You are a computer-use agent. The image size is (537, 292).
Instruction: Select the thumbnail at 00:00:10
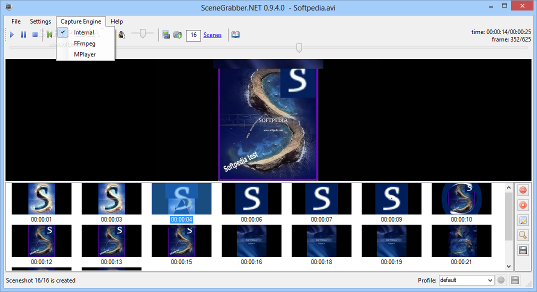pyautogui.click(x=461, y=199)
